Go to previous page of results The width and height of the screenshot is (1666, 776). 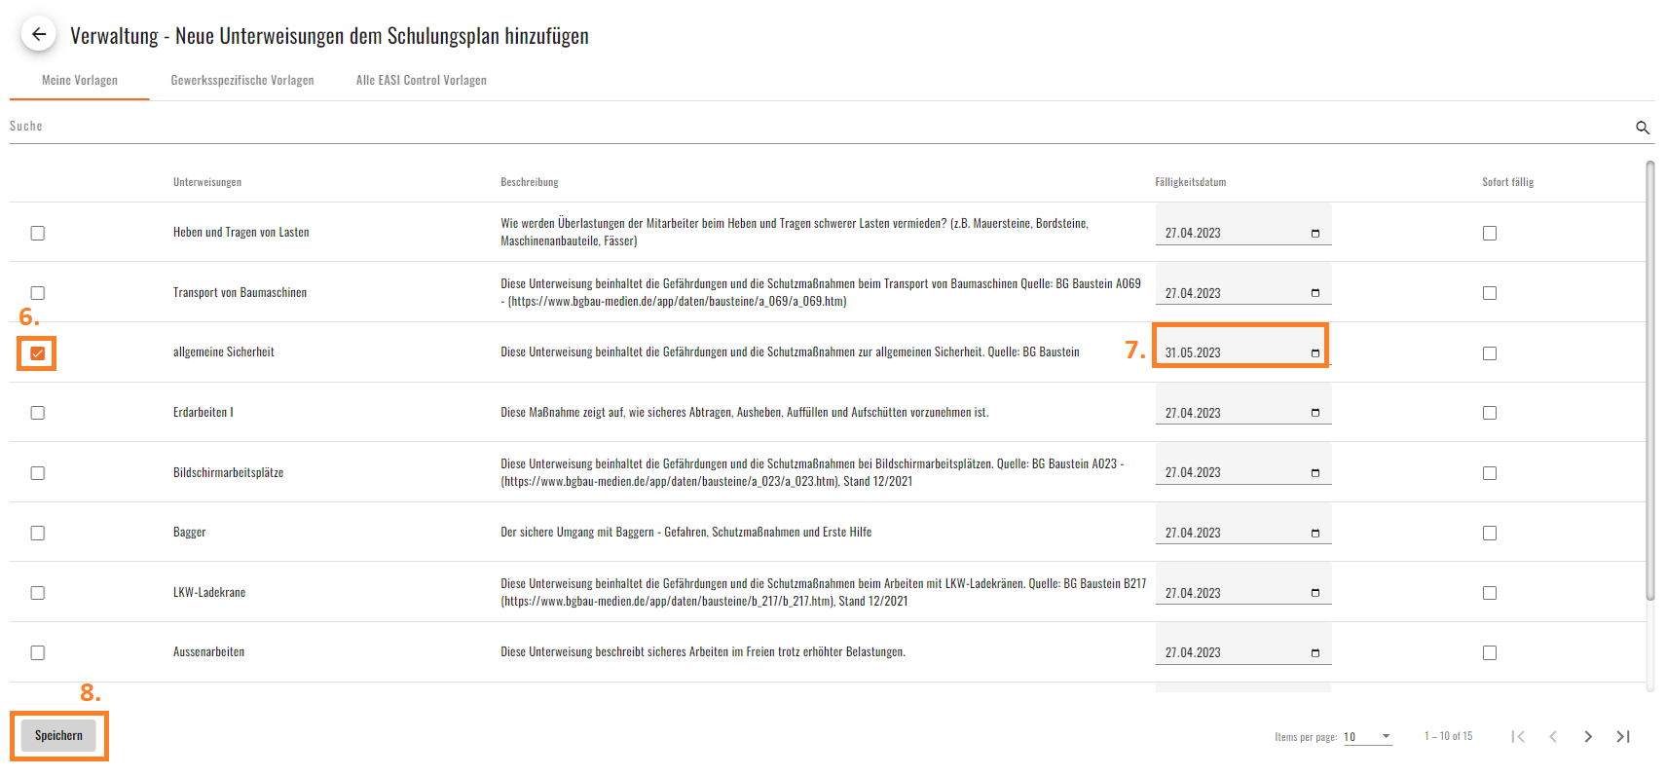point(1553,736)
